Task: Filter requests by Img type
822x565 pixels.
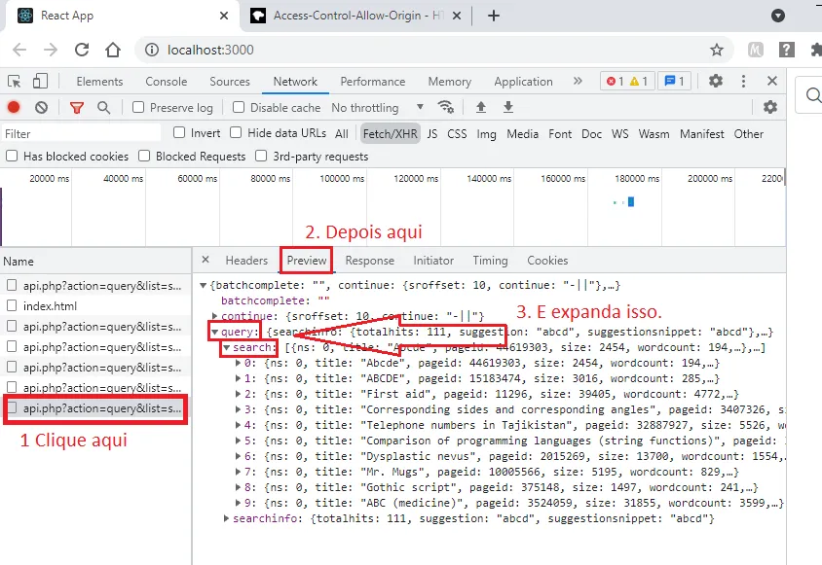Action: (486, 134)
